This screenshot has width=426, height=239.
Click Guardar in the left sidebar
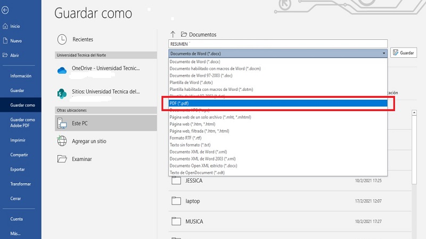pos(17,90)
